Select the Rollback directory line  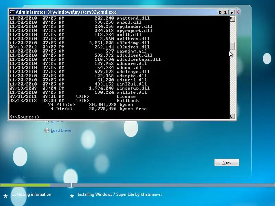[x=74, y=101]
